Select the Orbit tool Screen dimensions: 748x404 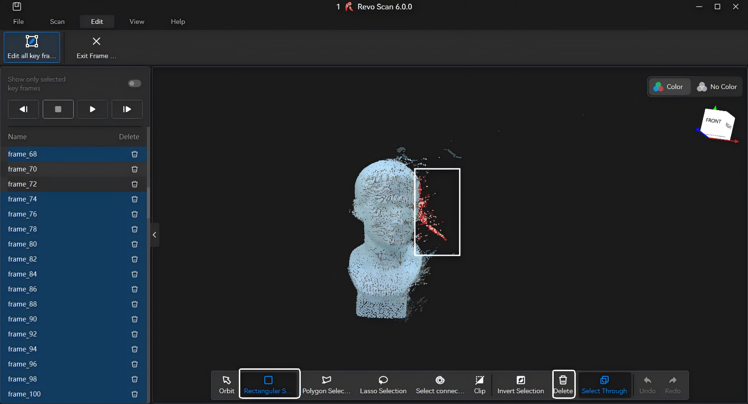pyautogui.click(x=227, y=384)
